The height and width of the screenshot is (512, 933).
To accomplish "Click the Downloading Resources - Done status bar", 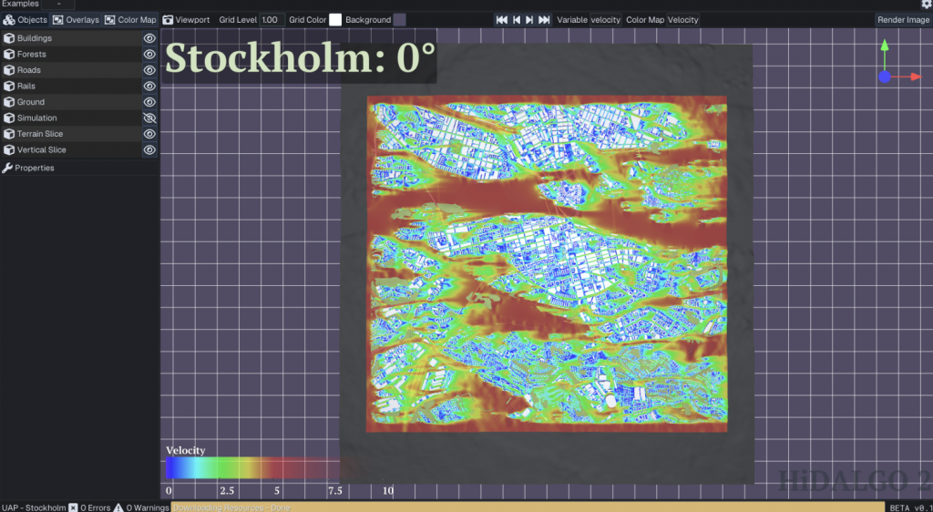I will (528, 507).
